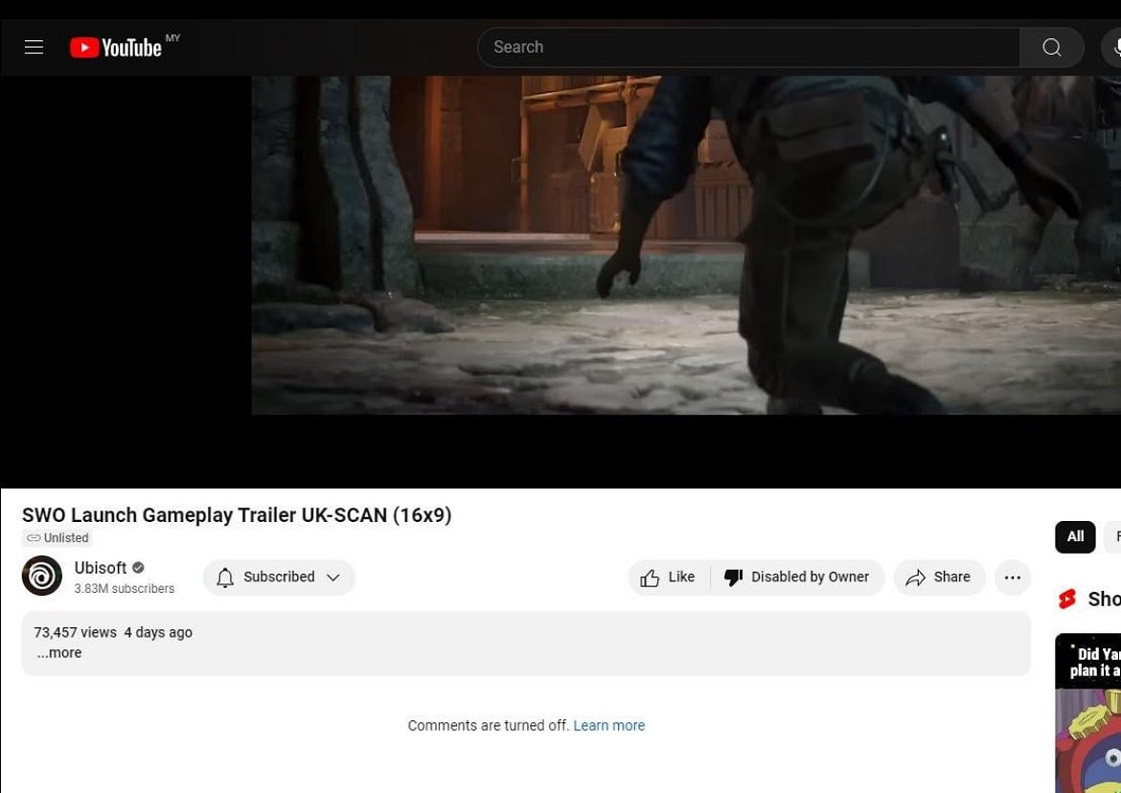Image resolution: width=1121 pixels, height=793 pixels.
Task: Expand the Subscribed dropdown chevron
Action: coord(333,578)
